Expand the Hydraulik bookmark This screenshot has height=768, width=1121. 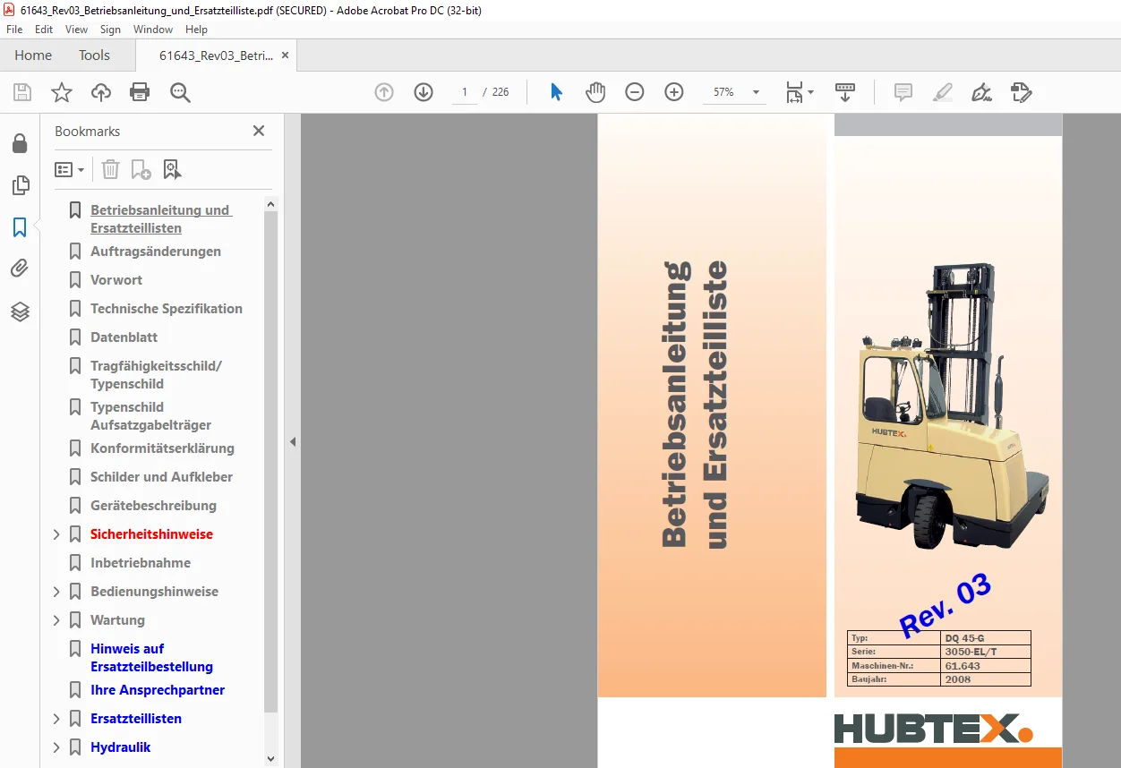click(56, 747)
